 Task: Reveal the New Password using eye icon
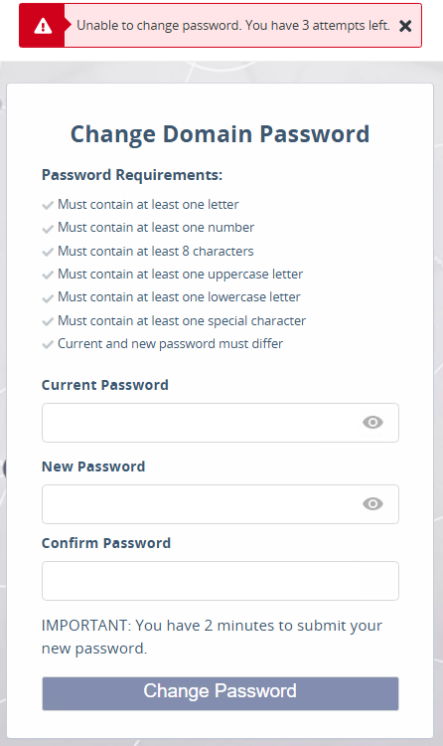372,503
